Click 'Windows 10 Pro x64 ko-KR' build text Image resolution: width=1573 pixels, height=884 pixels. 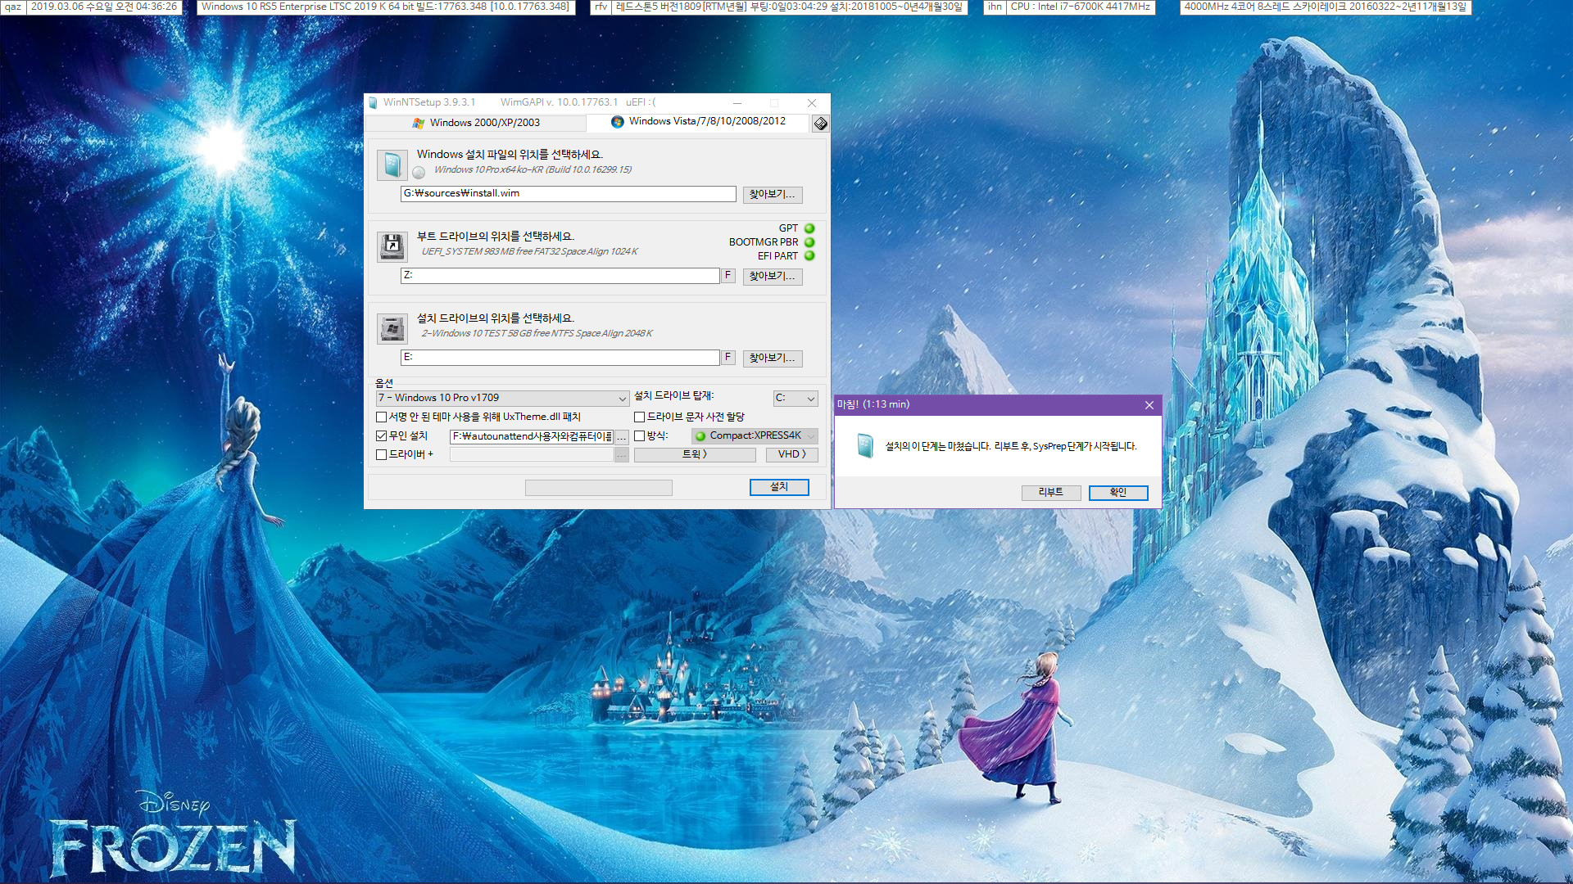pos(533,170)
